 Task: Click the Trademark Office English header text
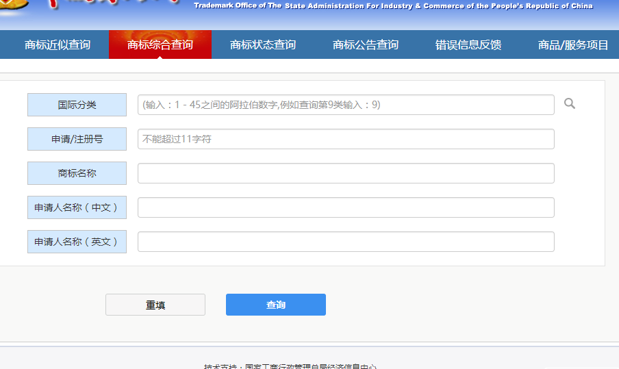click(x=393, y=6)
